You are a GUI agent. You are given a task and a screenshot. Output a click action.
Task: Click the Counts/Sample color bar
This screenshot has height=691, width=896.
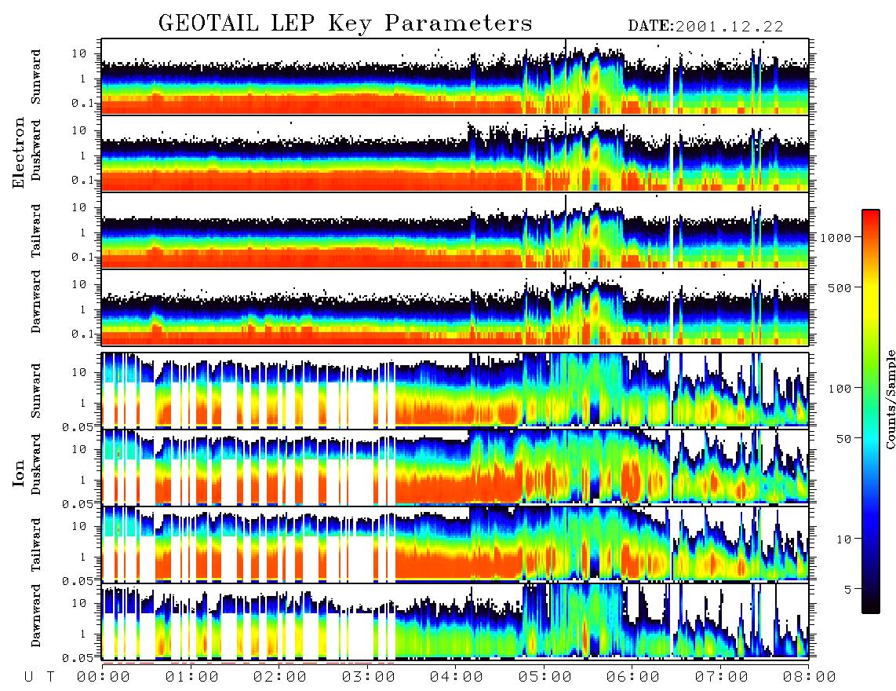point(871,411)
